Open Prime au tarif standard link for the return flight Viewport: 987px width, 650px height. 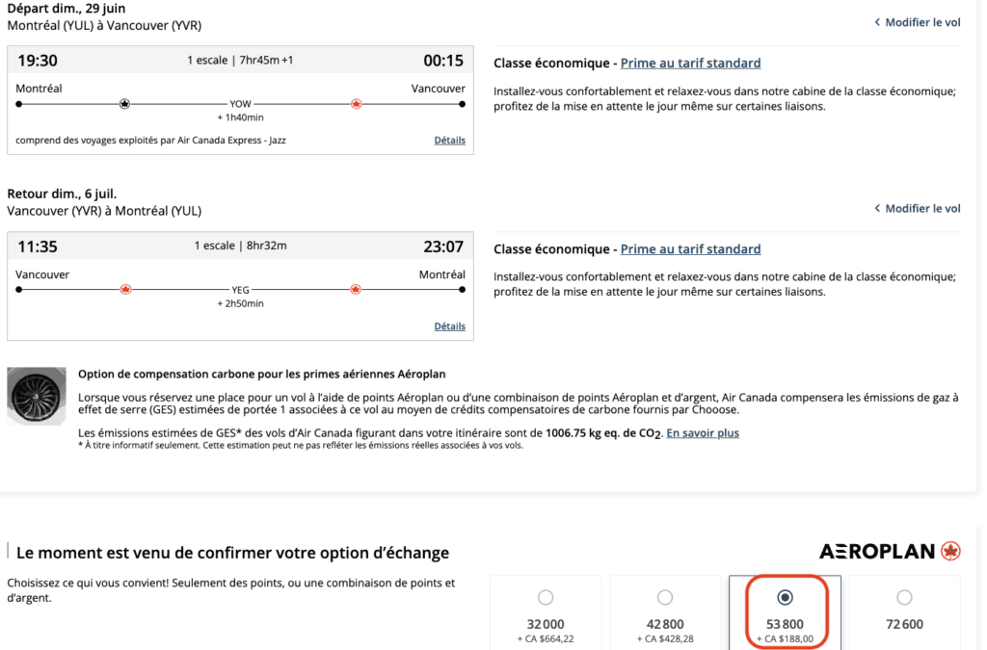690,249
